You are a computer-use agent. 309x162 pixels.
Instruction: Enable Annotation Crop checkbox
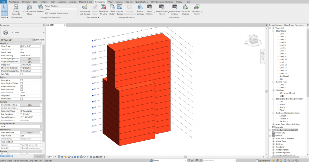pyautogui.click(x=22, y=86)
